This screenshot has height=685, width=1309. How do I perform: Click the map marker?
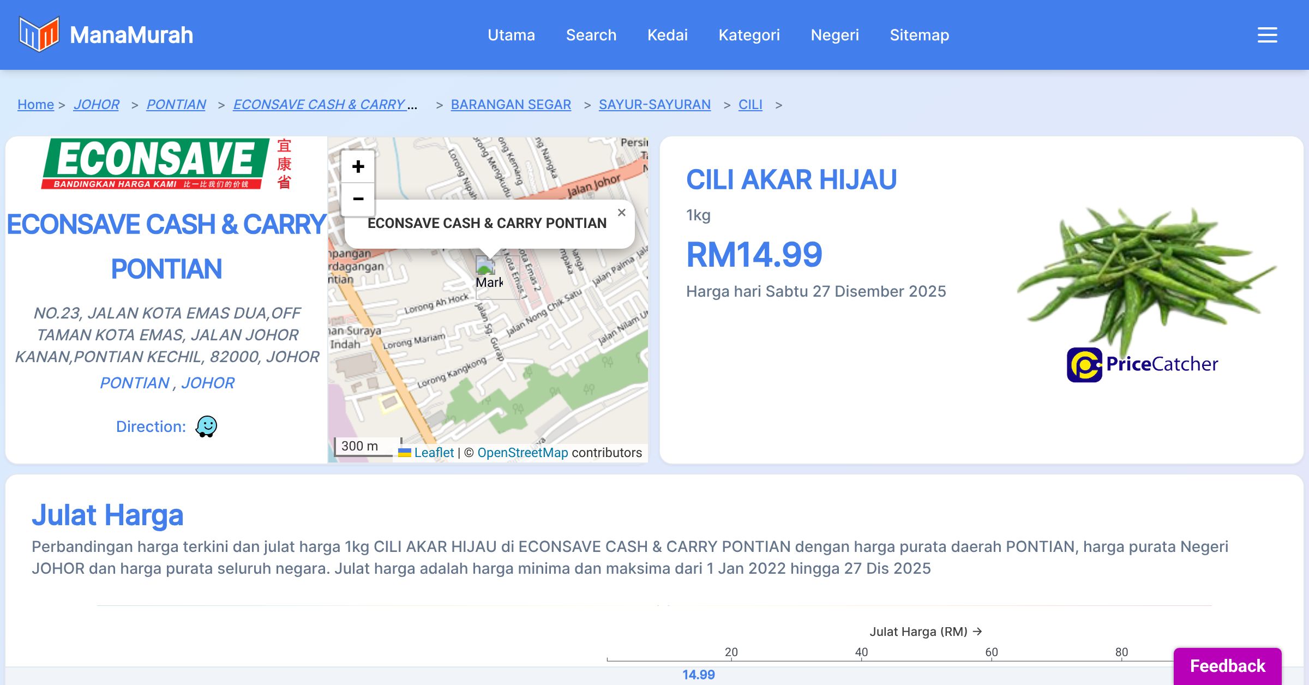[x=485, y=267]
